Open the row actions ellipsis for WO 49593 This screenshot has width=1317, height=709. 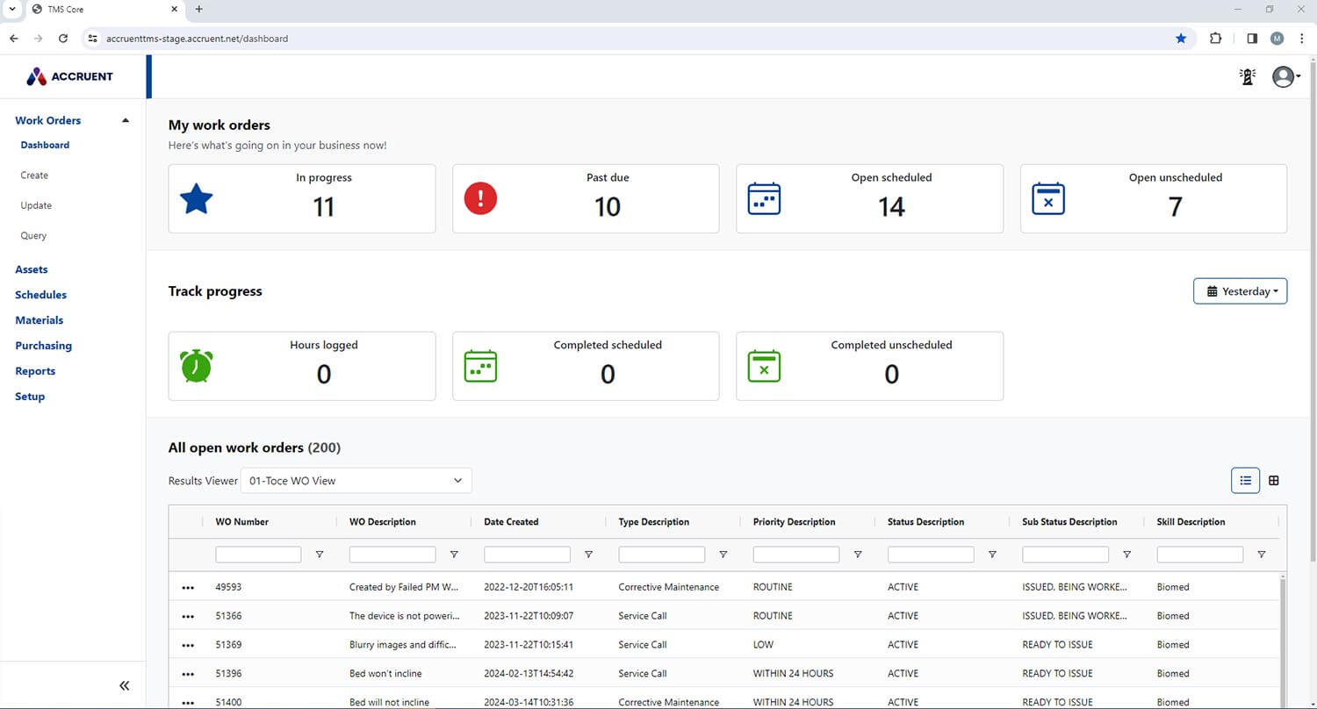(x=188, y=586)
